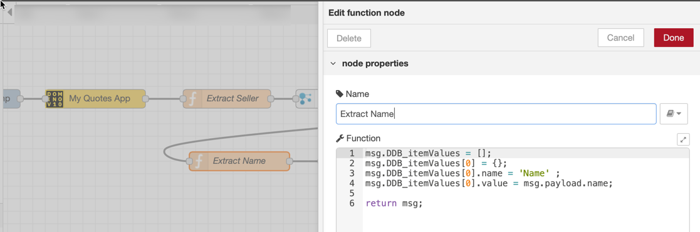700x232 pixels.
Task: Open the book icon dropdown next to the Name field
Action: click(x=674, y=114)
